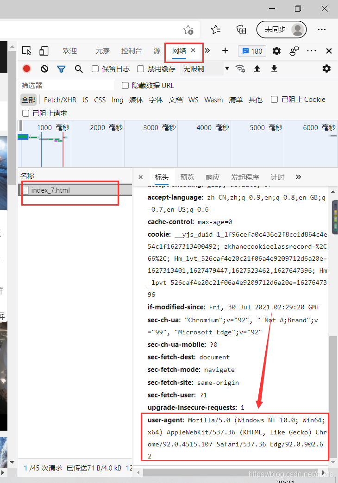The width and height of the screenshot is (338, 483).
Task: Switch to the 元素 tab
Action: 103,51
